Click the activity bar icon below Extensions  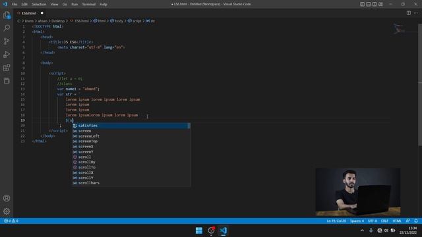click(7, 80)
